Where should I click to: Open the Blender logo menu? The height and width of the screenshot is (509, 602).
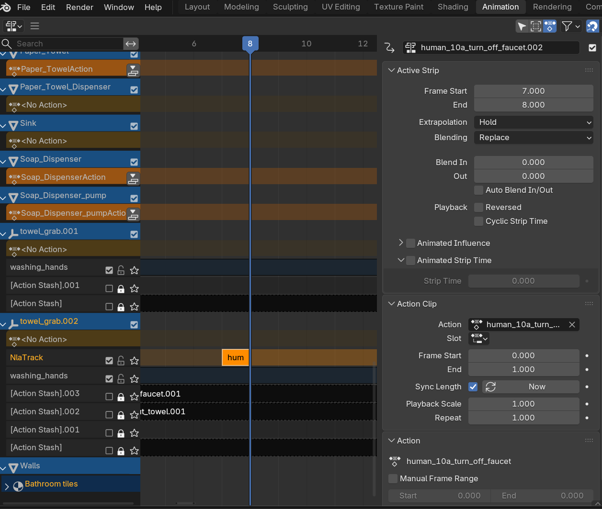coord(6,7)
